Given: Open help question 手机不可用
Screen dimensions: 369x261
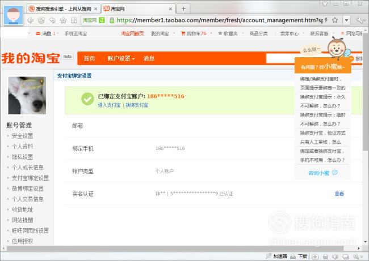Looking at the screenshot, I should point(322,156).
